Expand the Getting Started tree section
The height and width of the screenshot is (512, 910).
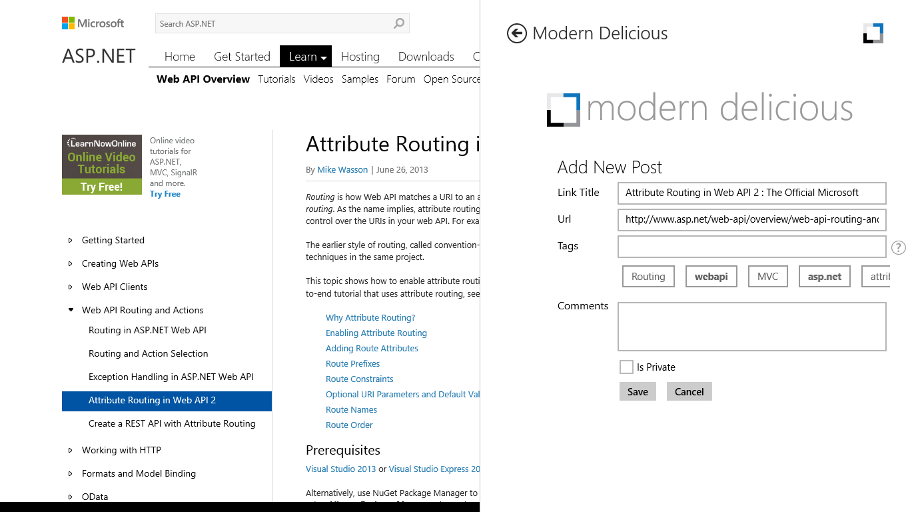coord(71,240)
